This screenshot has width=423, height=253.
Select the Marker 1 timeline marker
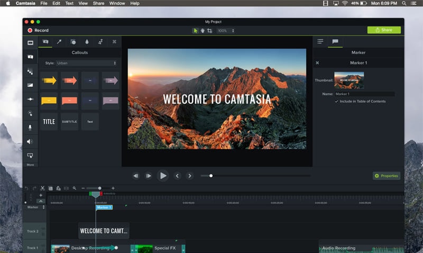[104, 207]
